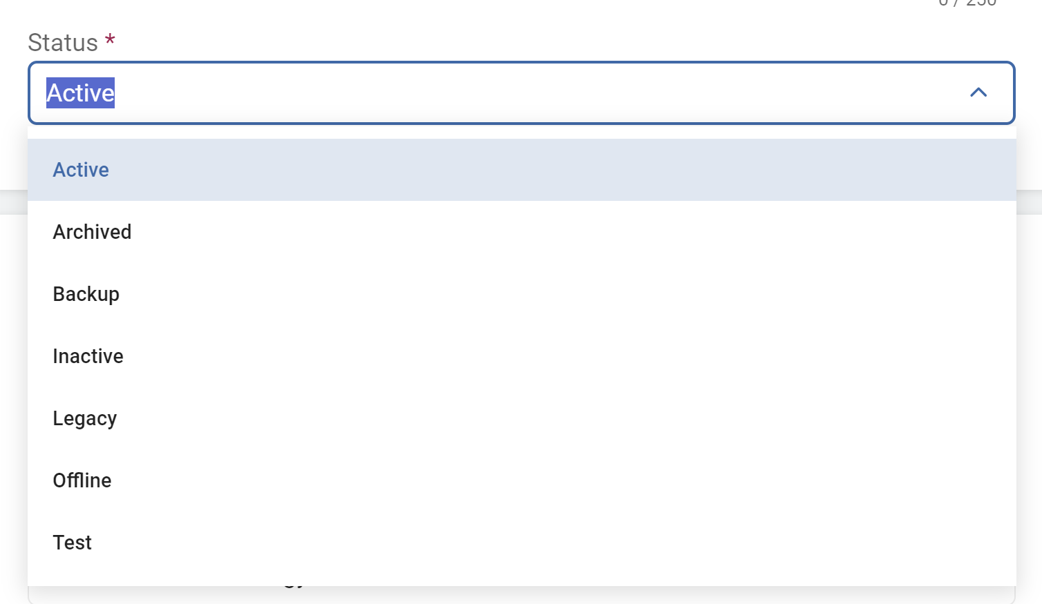Click the red required asterisk beside Status
Image resolution: width=1042 pixels, height=604 pixels.
110,40
